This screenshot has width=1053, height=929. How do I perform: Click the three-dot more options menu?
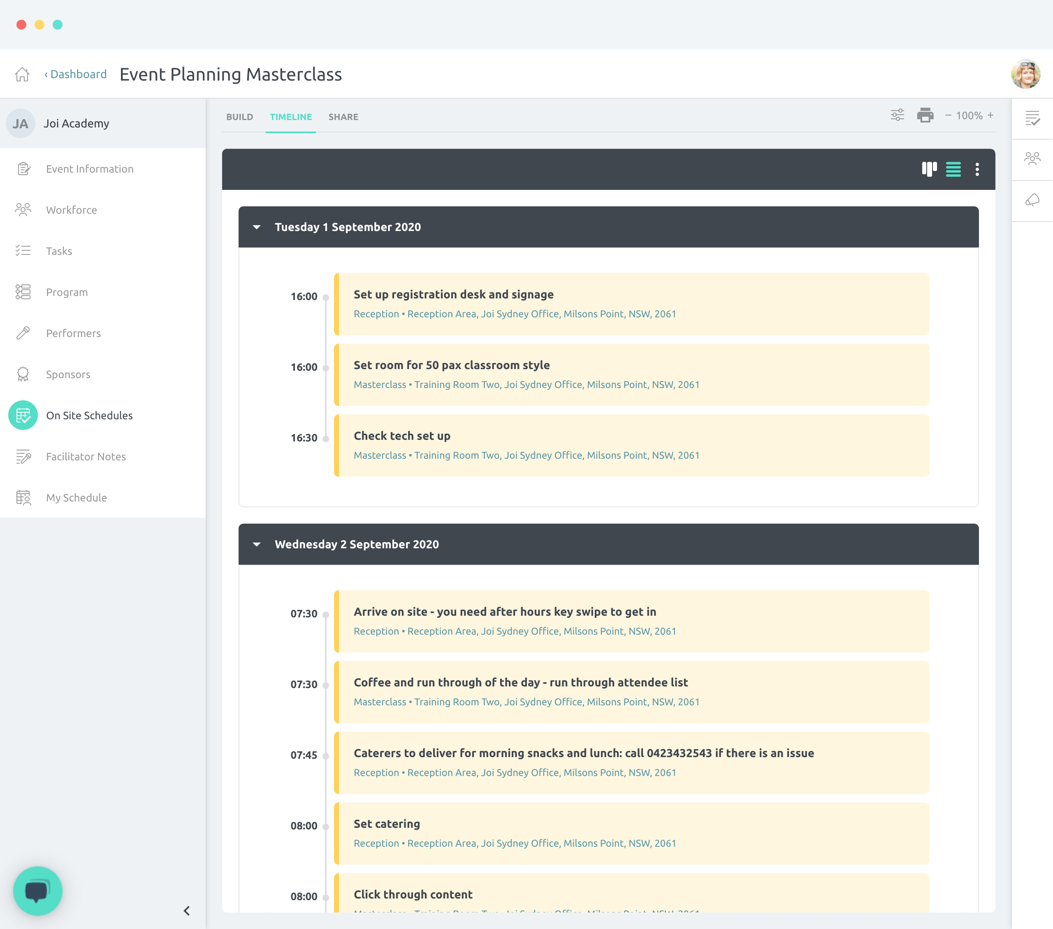[x=977, y=169]
